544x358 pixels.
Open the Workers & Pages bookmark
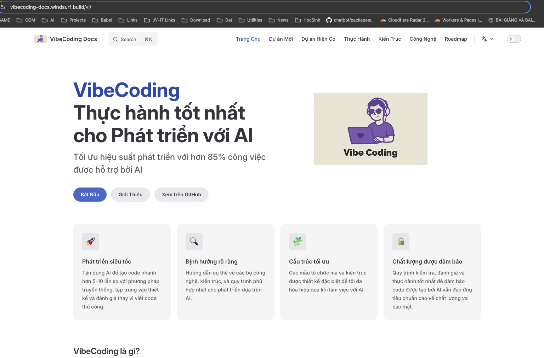[x=458, y=20]
